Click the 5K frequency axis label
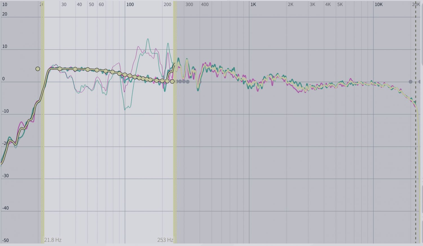This screenshot has width=423, height=246. point(340,5)
